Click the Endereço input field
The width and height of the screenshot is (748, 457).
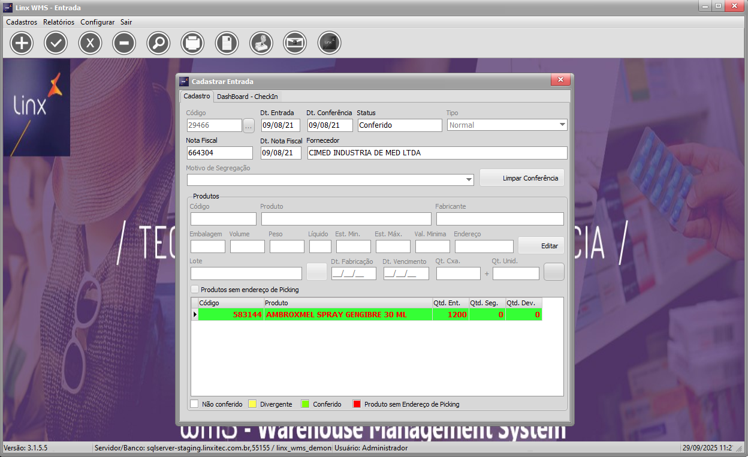(484, 246)
